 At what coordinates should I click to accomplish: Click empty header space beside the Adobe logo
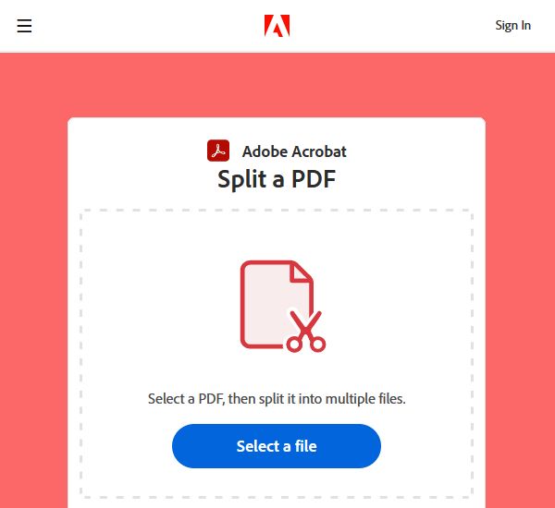[x=389, y=26]
